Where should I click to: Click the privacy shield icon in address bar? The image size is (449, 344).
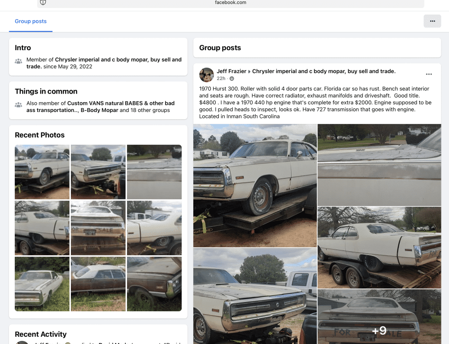(x=43, y=3)
